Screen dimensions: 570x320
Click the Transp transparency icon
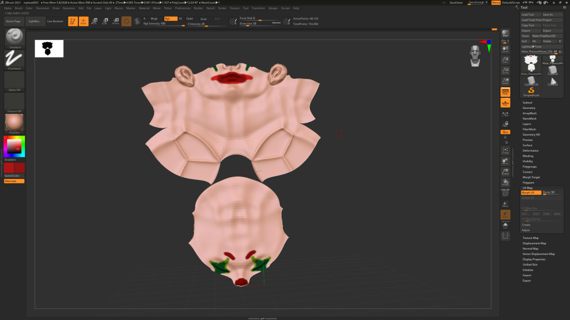[x=505, y=204]
